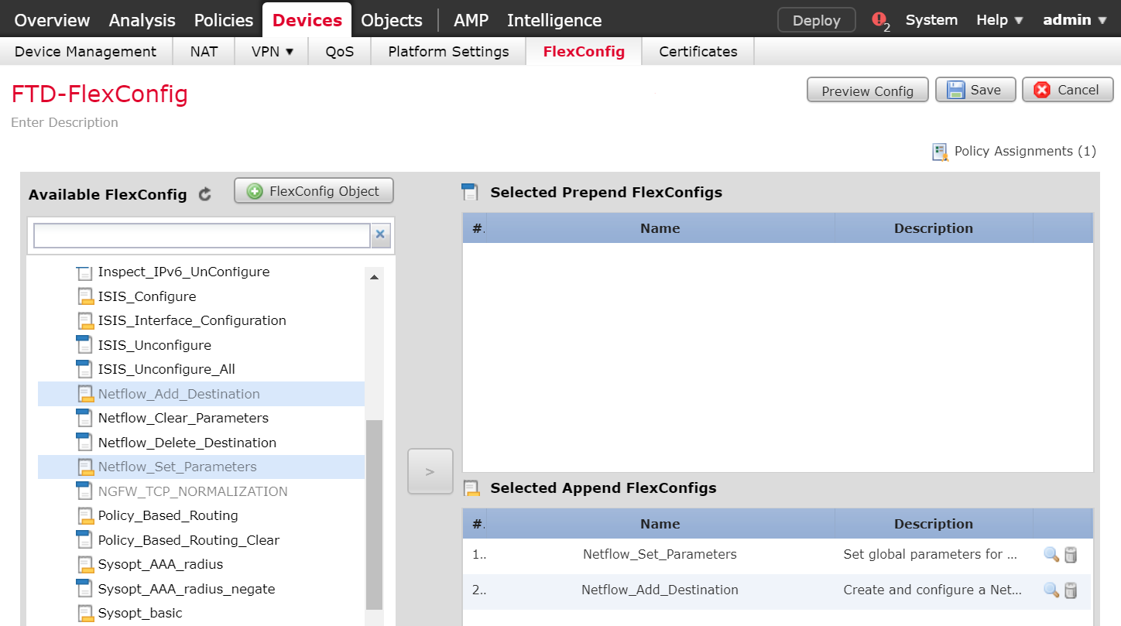Image resolution: width=1121 pixels, height=626 pixels.
Task: Click the icon next to Policy_Based_Routing
Action: (x=84, y=515)
